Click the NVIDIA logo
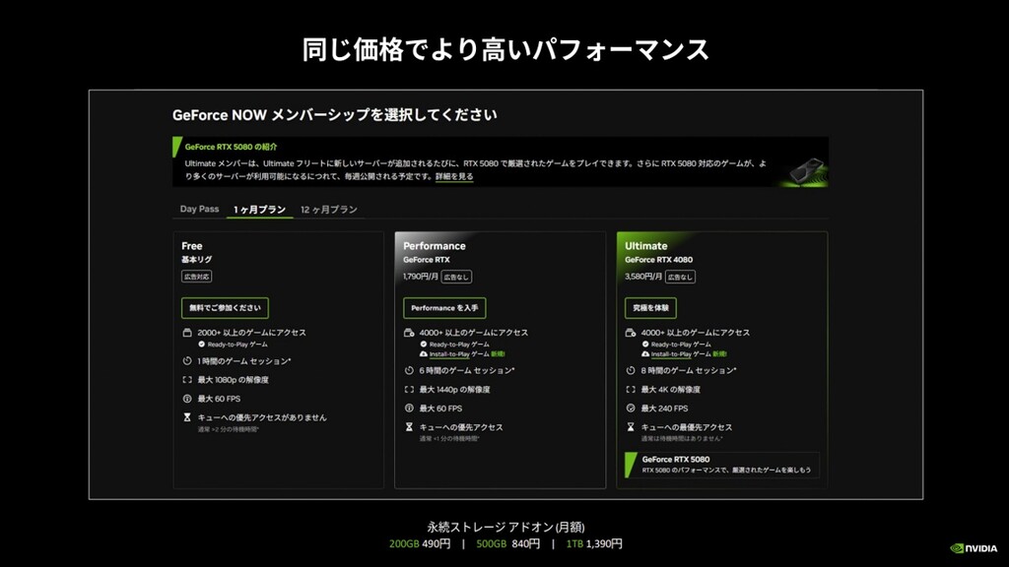The image size is (1009, 567). coord(974,548)
